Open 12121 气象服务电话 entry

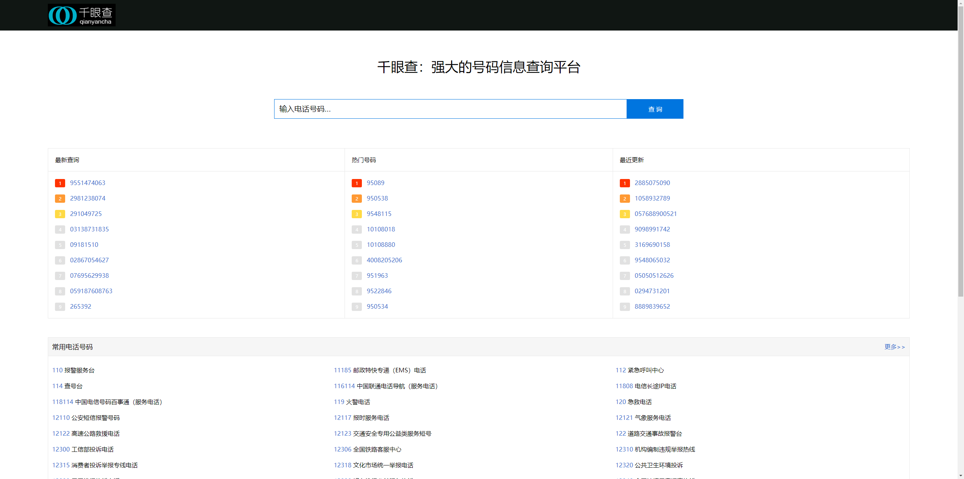[643, 418]
